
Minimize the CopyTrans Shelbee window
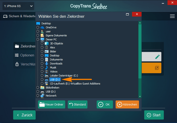(x=163, y=3)
